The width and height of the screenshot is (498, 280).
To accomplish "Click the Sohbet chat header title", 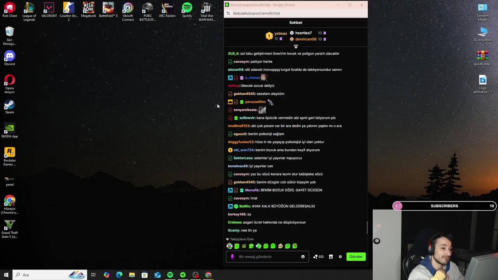I will pos(296,23).
